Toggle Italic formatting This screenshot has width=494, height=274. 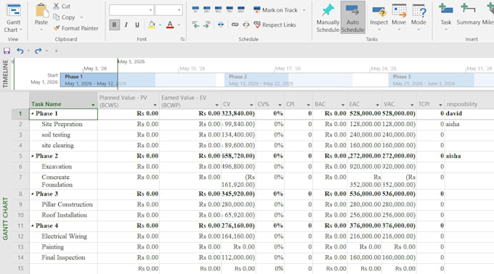126,25
